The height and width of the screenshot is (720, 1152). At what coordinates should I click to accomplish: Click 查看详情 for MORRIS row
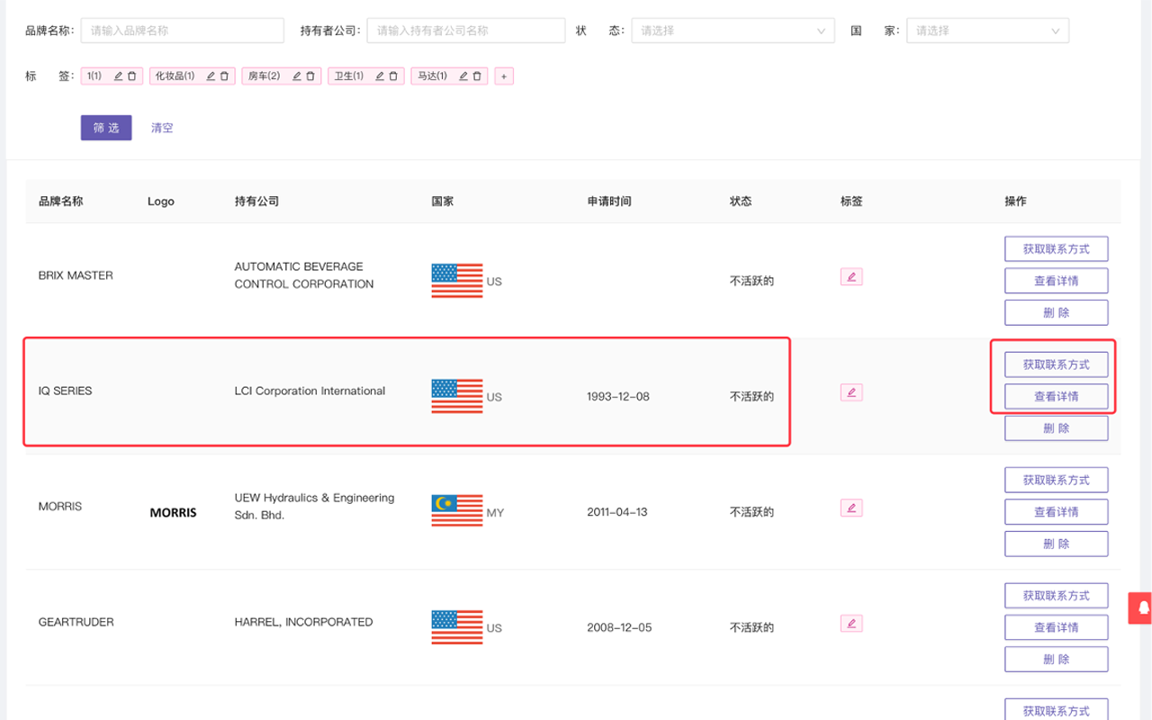point(1056,512)
